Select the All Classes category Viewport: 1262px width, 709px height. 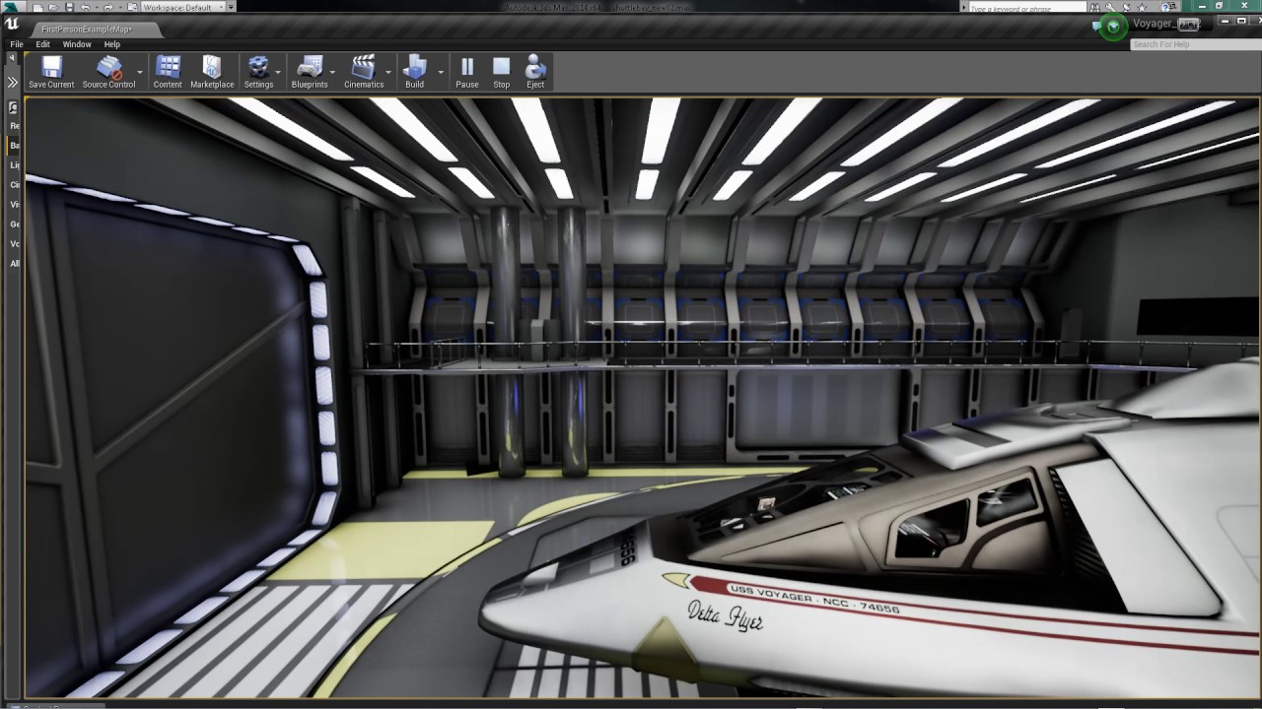(x=14, y=264)
